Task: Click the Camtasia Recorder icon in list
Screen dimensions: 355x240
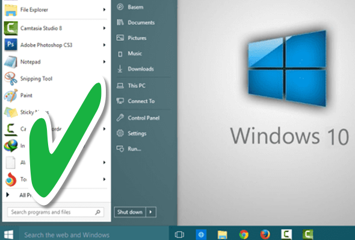Action: click(x=11, y=129)
